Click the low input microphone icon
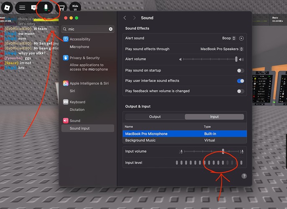This screenshot has width=287, height=209. coord(181,151)
